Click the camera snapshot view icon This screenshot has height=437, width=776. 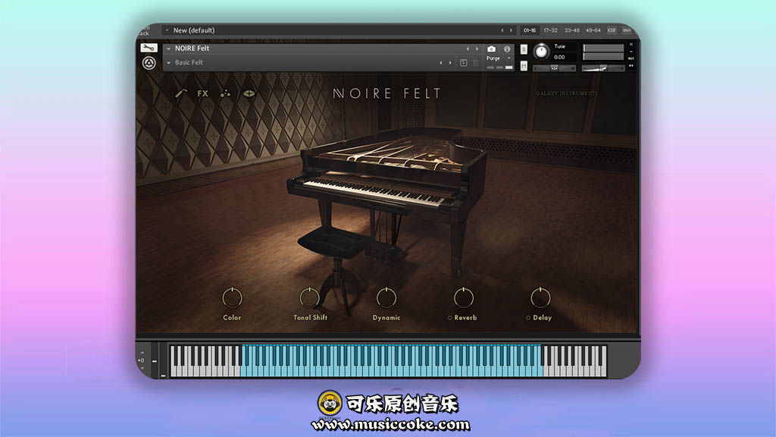coord(491,49)
